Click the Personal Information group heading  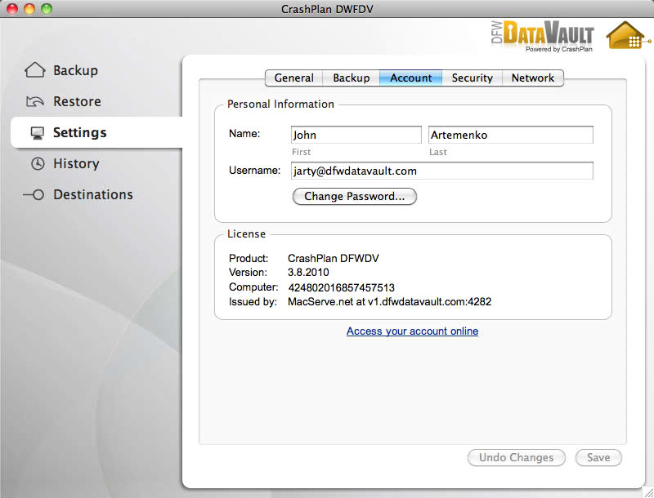pos(280,104)
